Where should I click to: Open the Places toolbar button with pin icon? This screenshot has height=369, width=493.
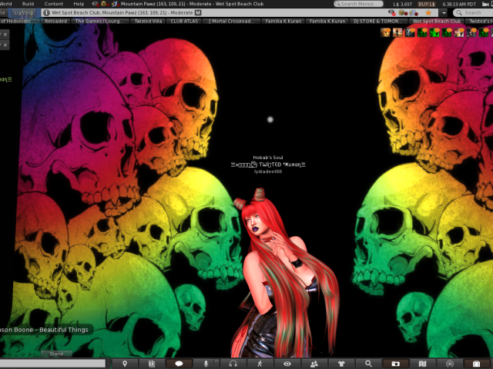(x=125, y=364)
